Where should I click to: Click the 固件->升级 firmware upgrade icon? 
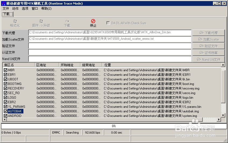(41, 21)
